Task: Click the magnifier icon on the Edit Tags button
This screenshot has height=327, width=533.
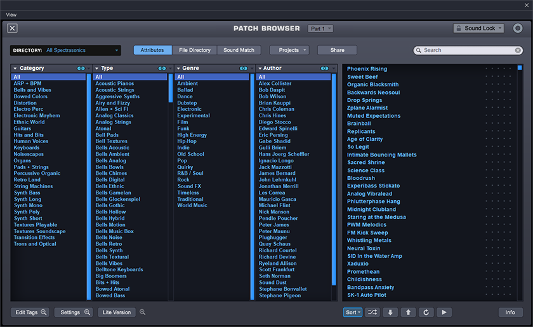Action: point(44,312)
